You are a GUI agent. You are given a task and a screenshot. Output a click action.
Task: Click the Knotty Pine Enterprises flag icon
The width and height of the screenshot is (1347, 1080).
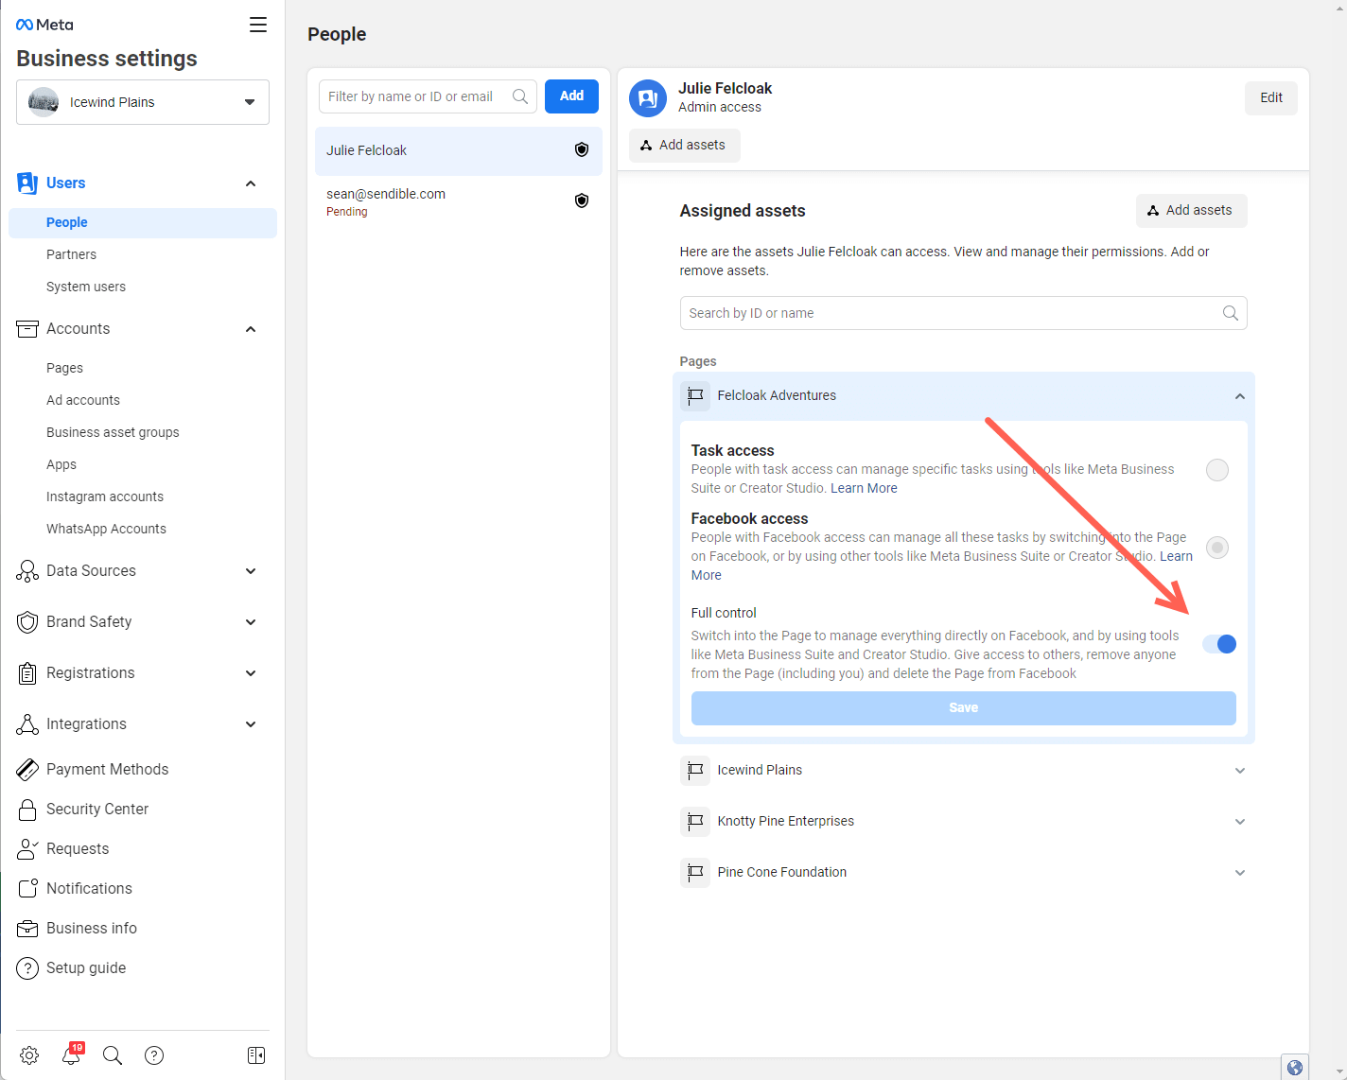(x=695, y=821)
